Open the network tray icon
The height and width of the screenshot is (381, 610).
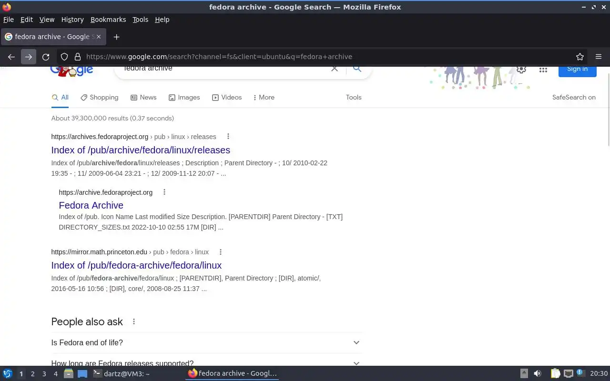[x=568, y=374]
